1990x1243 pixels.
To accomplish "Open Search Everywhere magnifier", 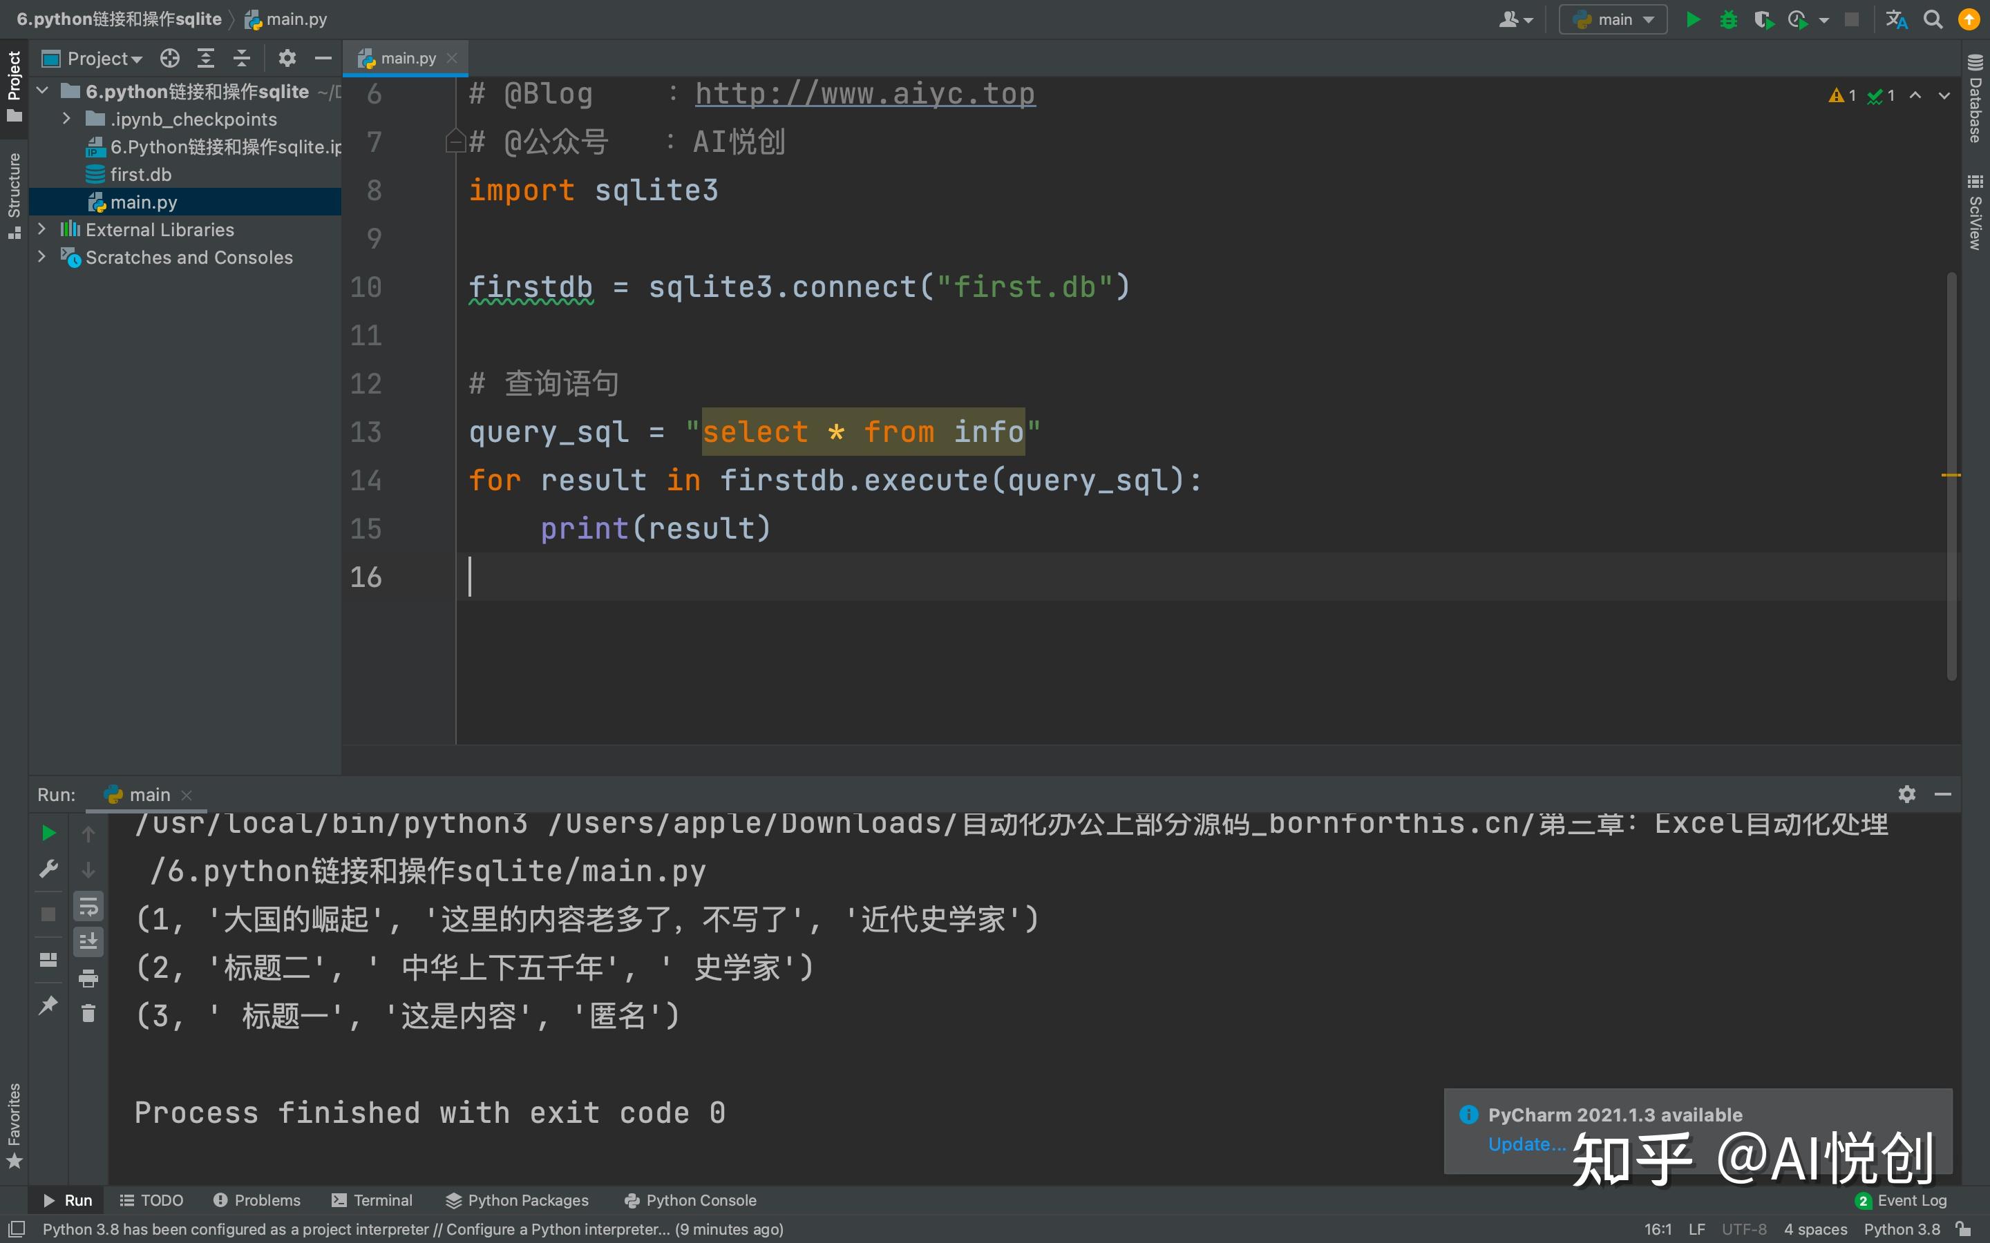I will coord(1933,20).
